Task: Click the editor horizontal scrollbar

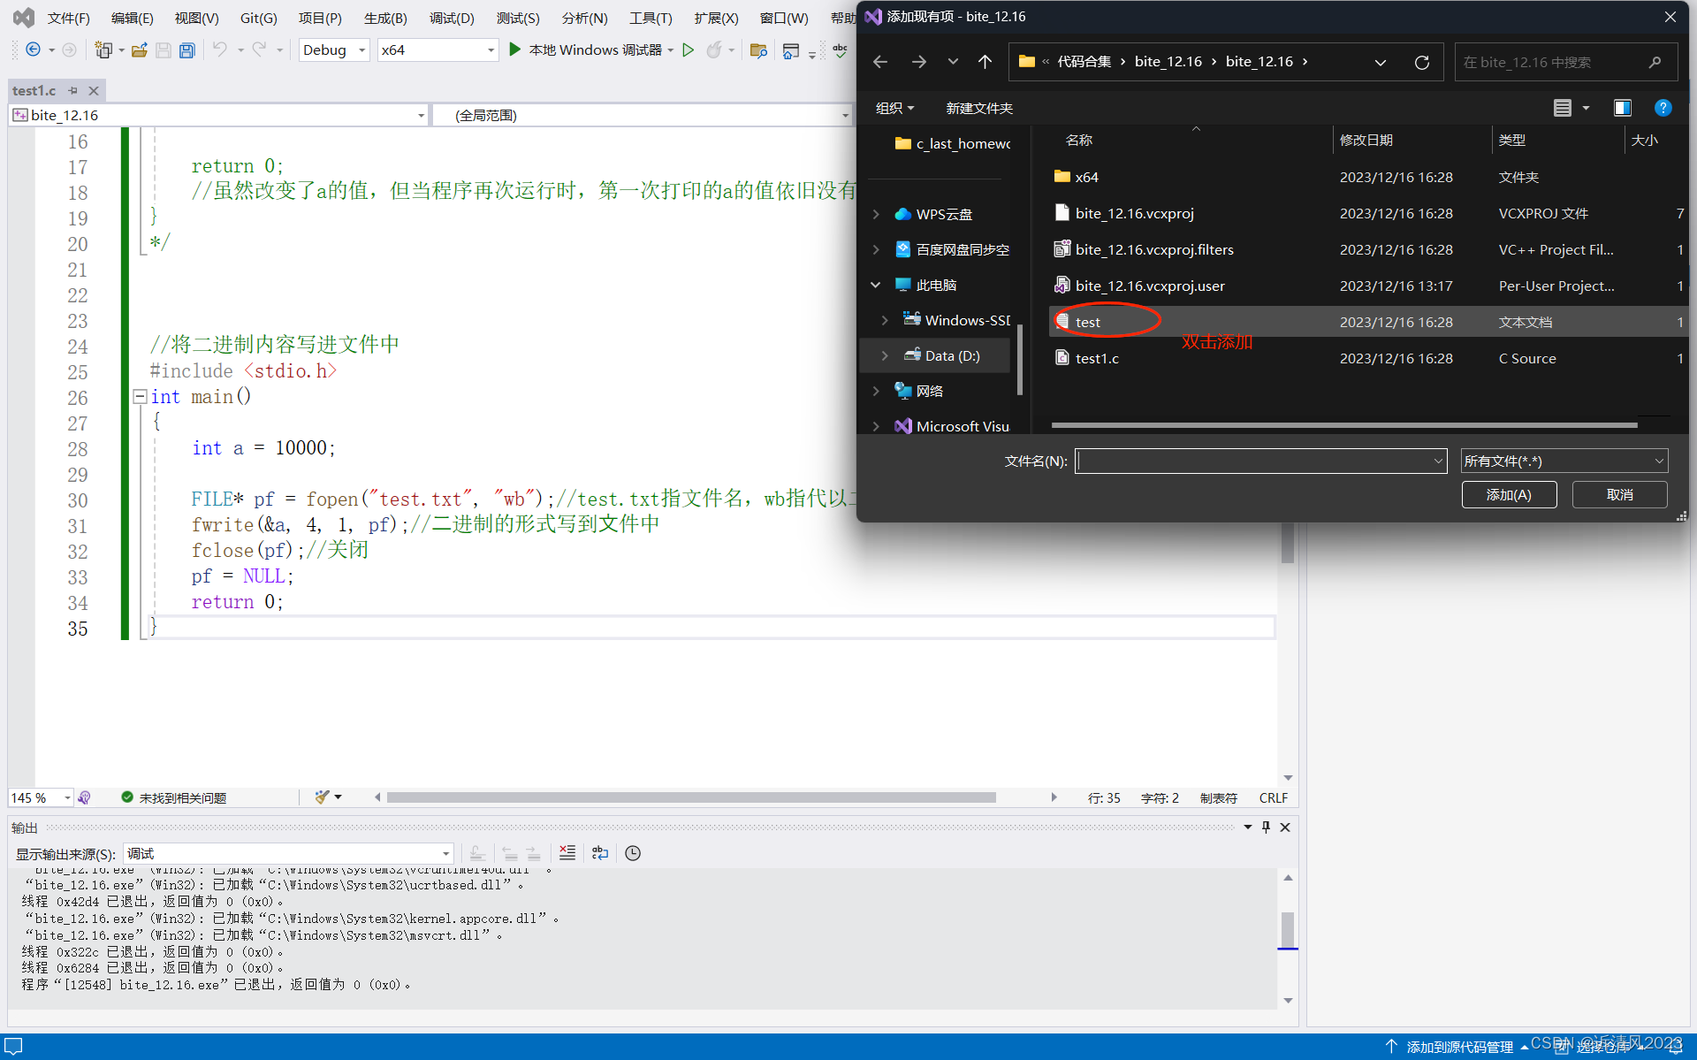Action: coord(689,797)
